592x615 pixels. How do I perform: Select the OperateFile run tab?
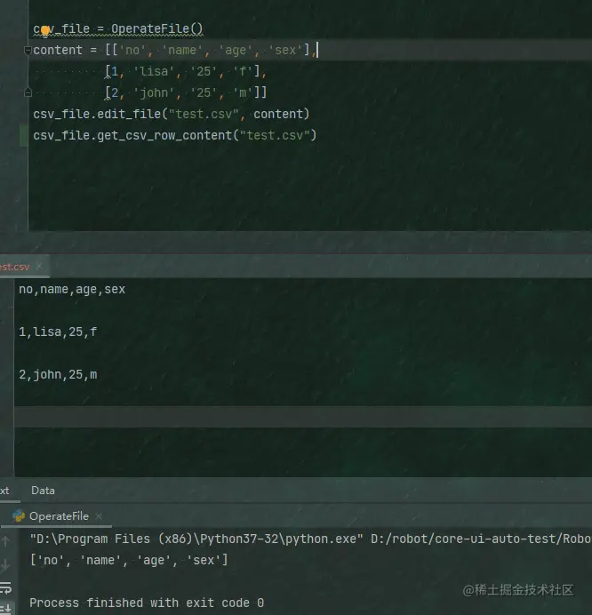[x=59, y=516]
